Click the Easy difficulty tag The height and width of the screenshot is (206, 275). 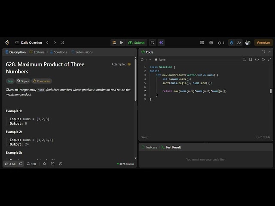click(10, 81)
